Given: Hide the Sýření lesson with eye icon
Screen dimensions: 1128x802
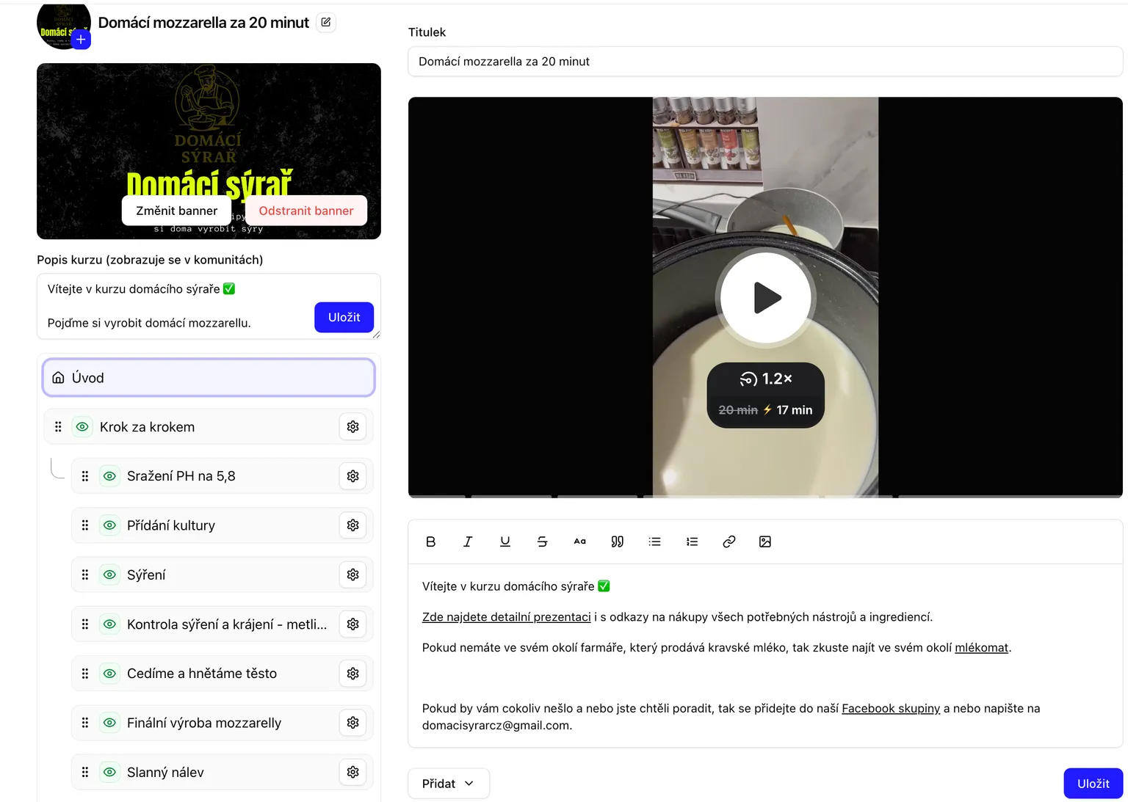Looking at the screenshot, I should pyautogui.click(x=109, y=575).
